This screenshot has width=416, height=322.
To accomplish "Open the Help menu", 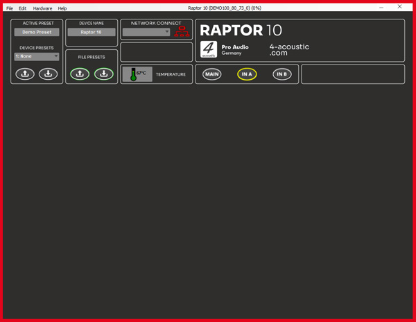I will click(62, 8).
